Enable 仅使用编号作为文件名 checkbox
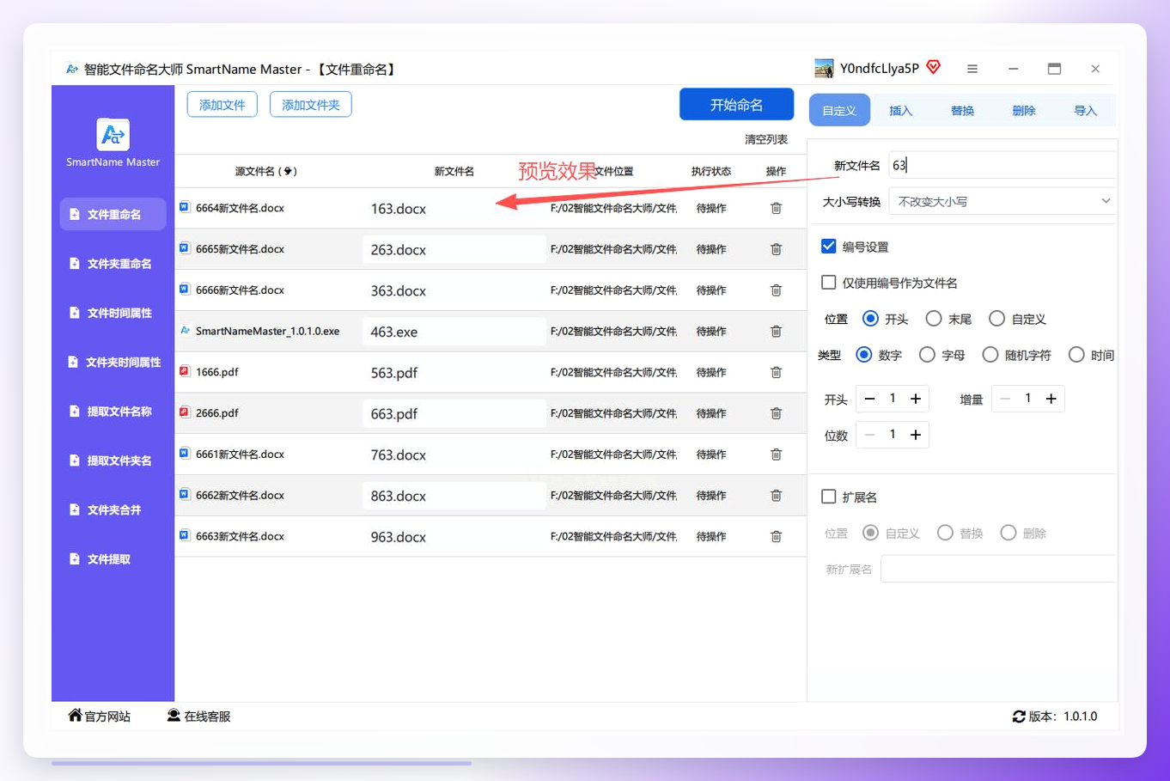The image size is (1170, 781). pyautogui.click(x=829, y=283)
